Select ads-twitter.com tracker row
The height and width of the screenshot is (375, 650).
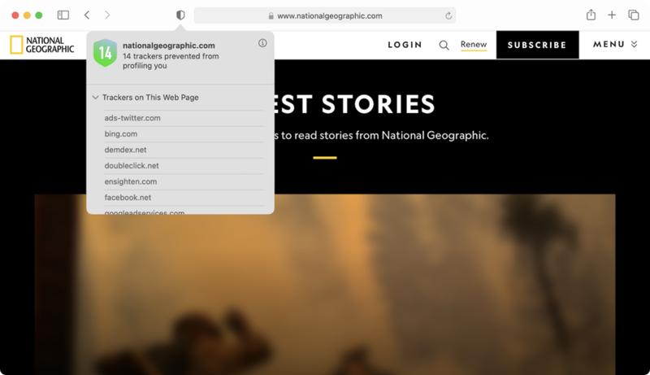tap(184, 118)
